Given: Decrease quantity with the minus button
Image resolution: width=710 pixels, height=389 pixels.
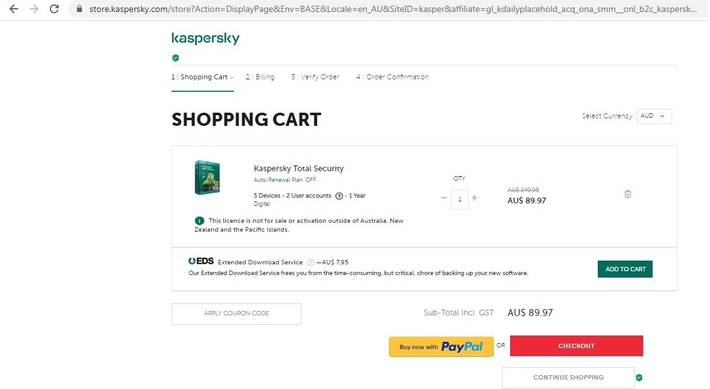Looking at the screenshot, I should tap(444, 198).
